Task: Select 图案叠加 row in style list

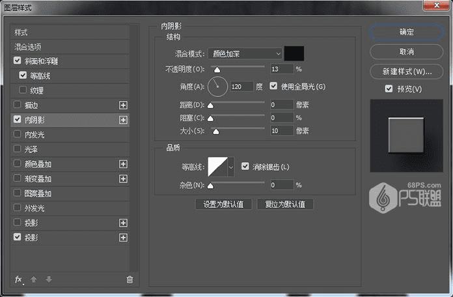Action: 70,193
